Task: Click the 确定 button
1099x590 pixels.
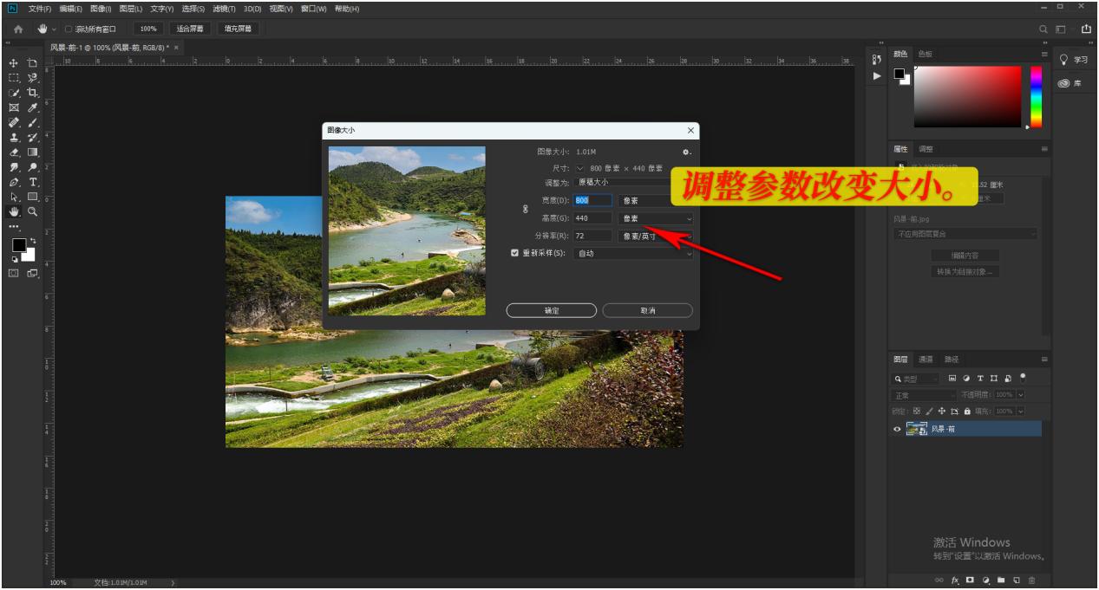Action: [x=552, y=310]
